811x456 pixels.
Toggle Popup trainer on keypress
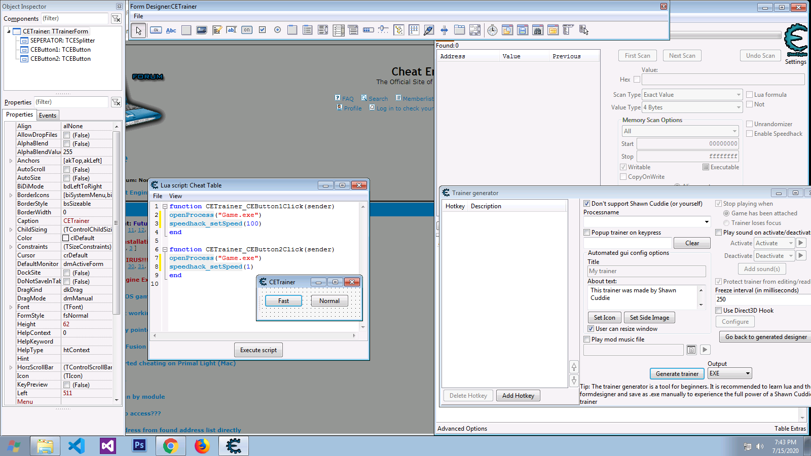click(x=587, y=233)
